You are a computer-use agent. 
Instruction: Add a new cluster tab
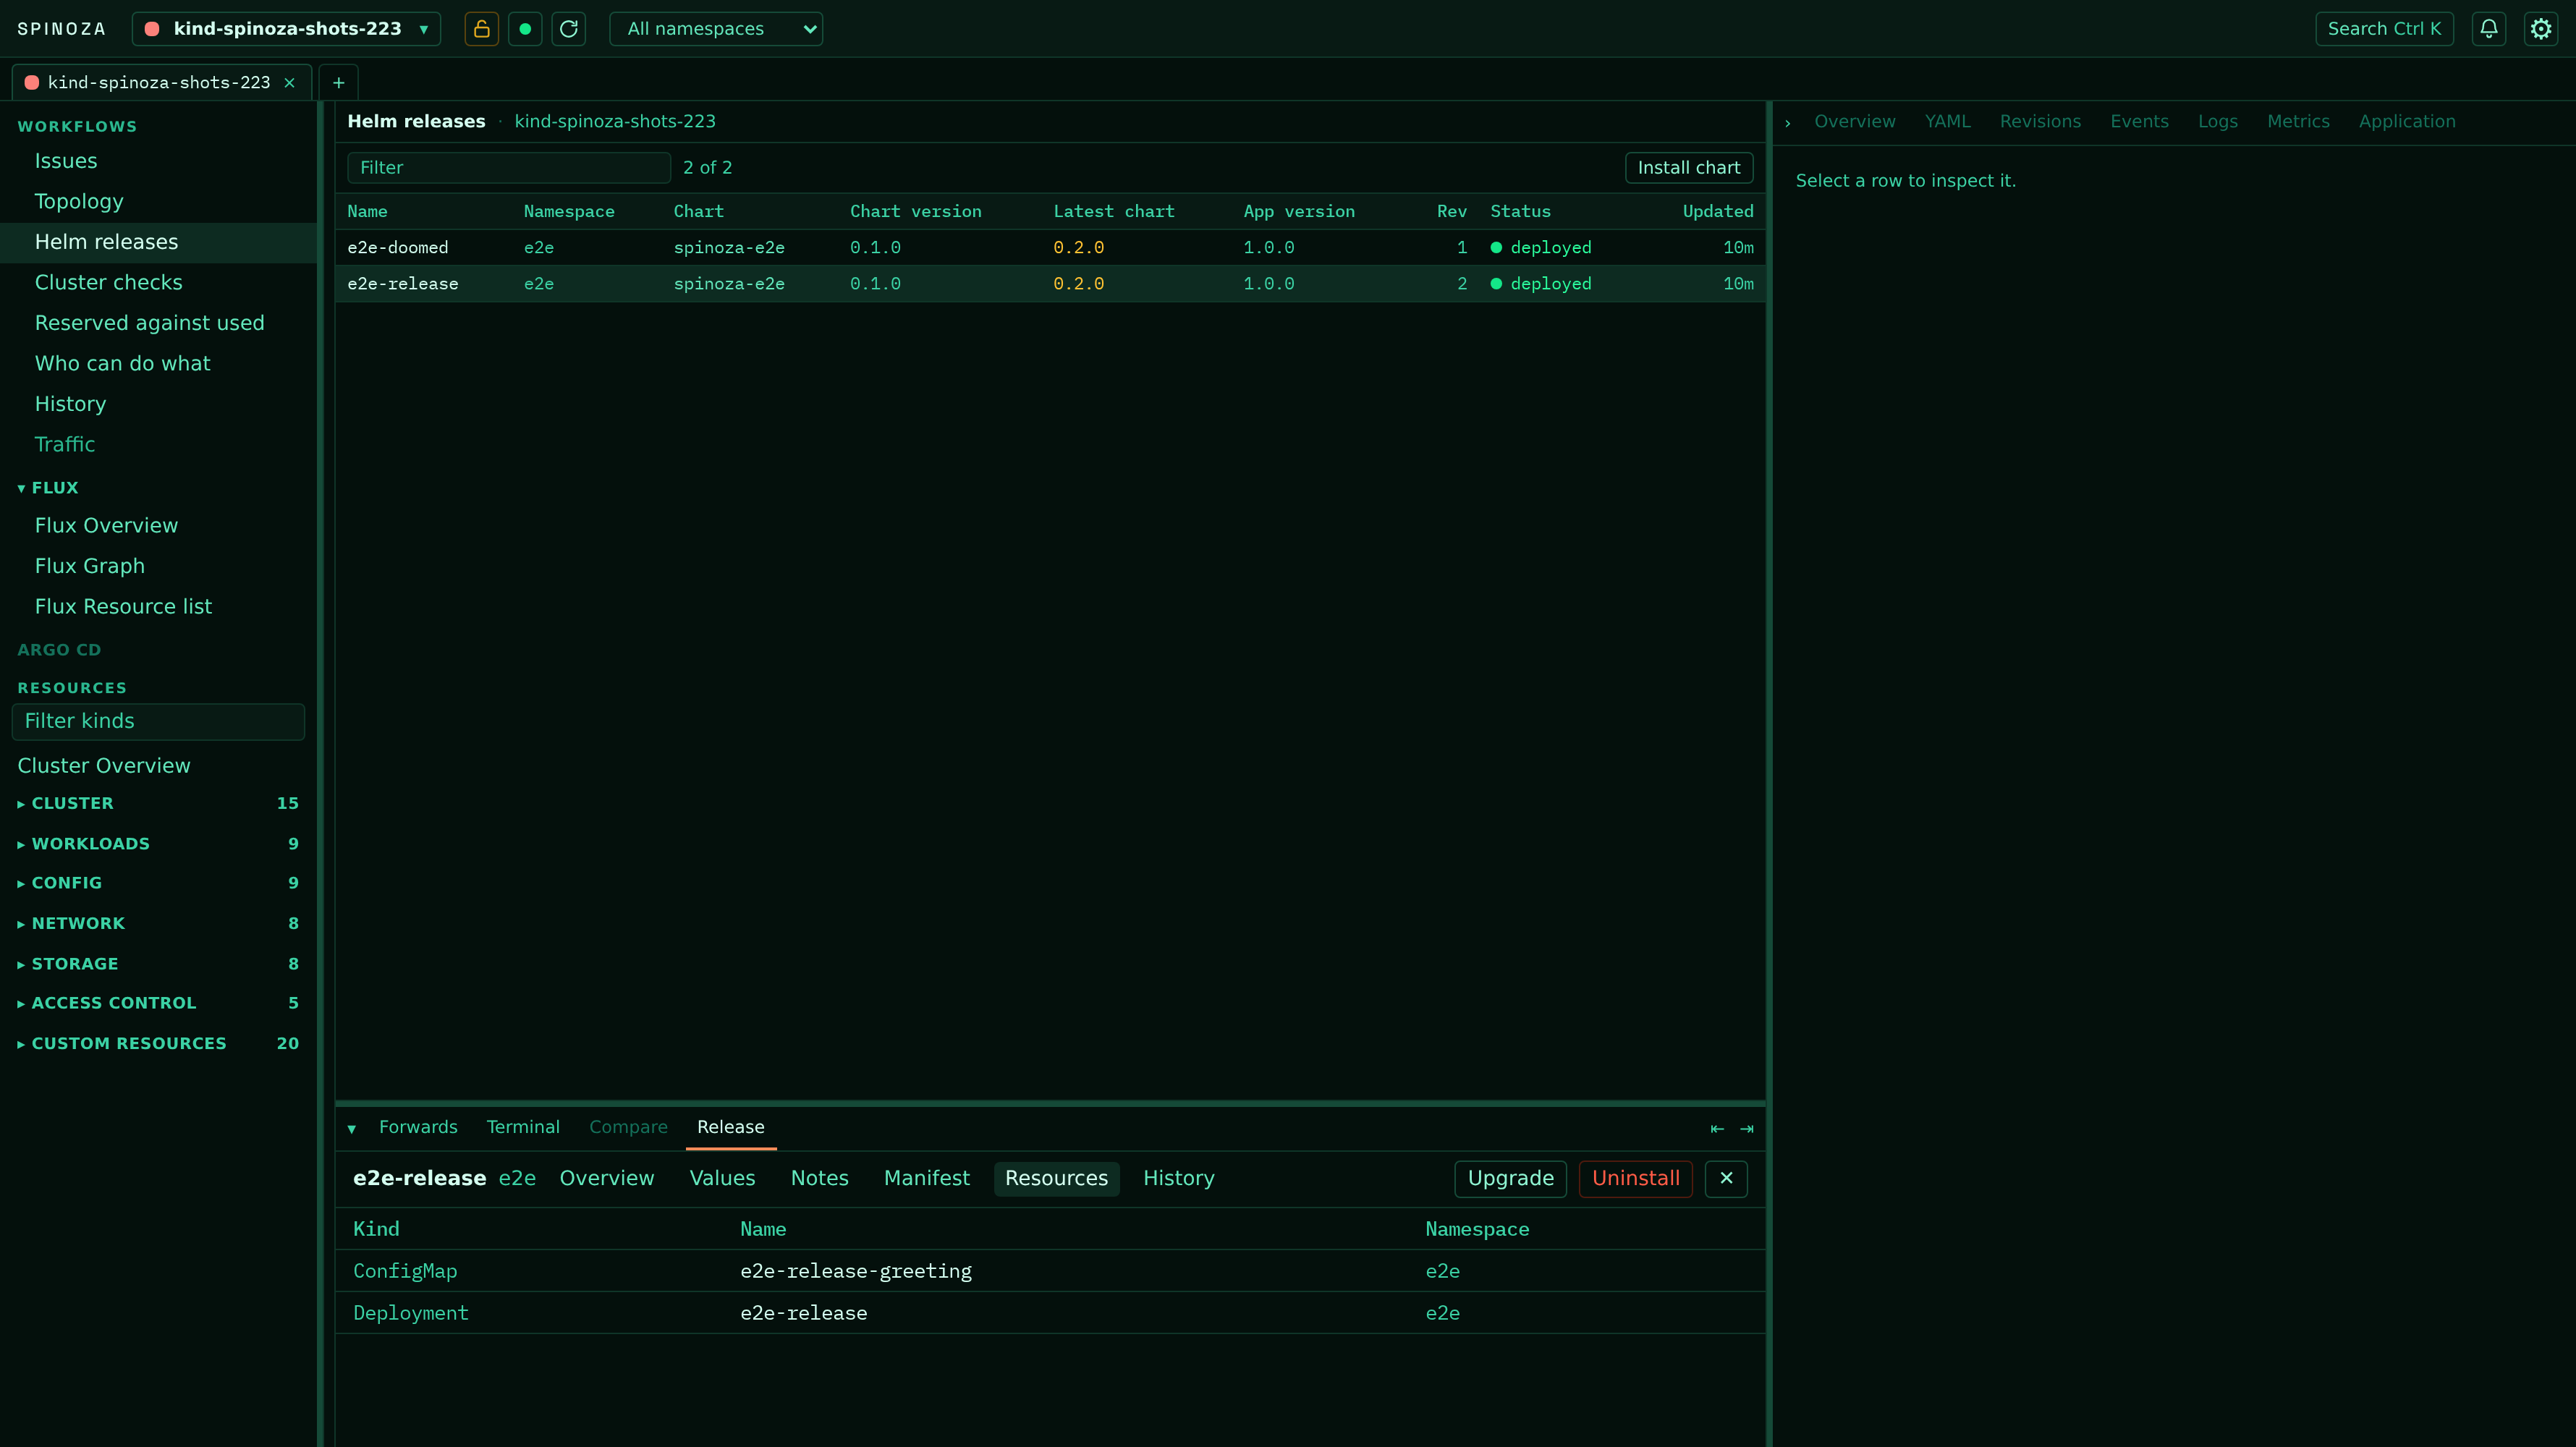tap(338, 83)
